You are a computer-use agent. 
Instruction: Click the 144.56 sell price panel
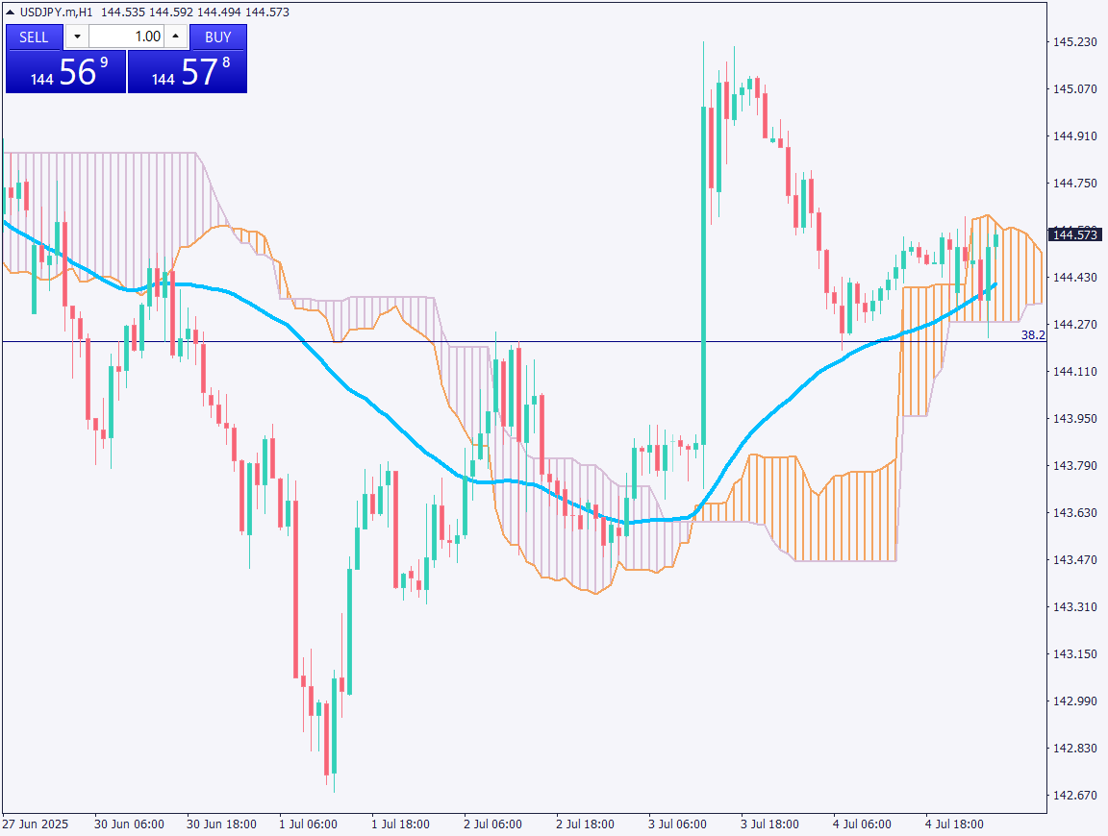65,72
